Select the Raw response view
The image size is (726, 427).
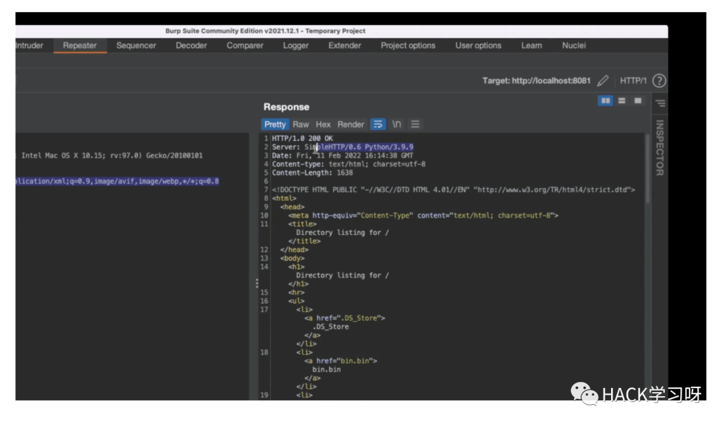[300, 124]
